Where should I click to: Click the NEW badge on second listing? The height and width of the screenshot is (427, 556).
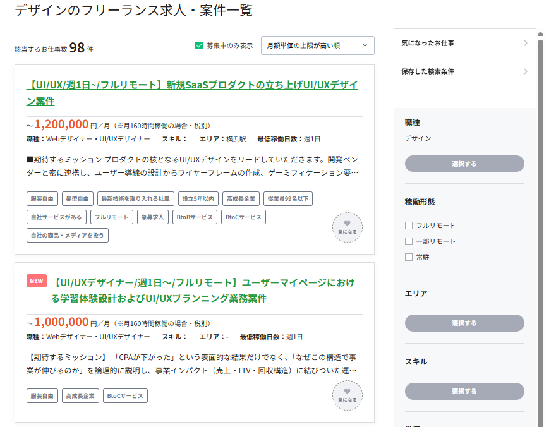[37, 281]
